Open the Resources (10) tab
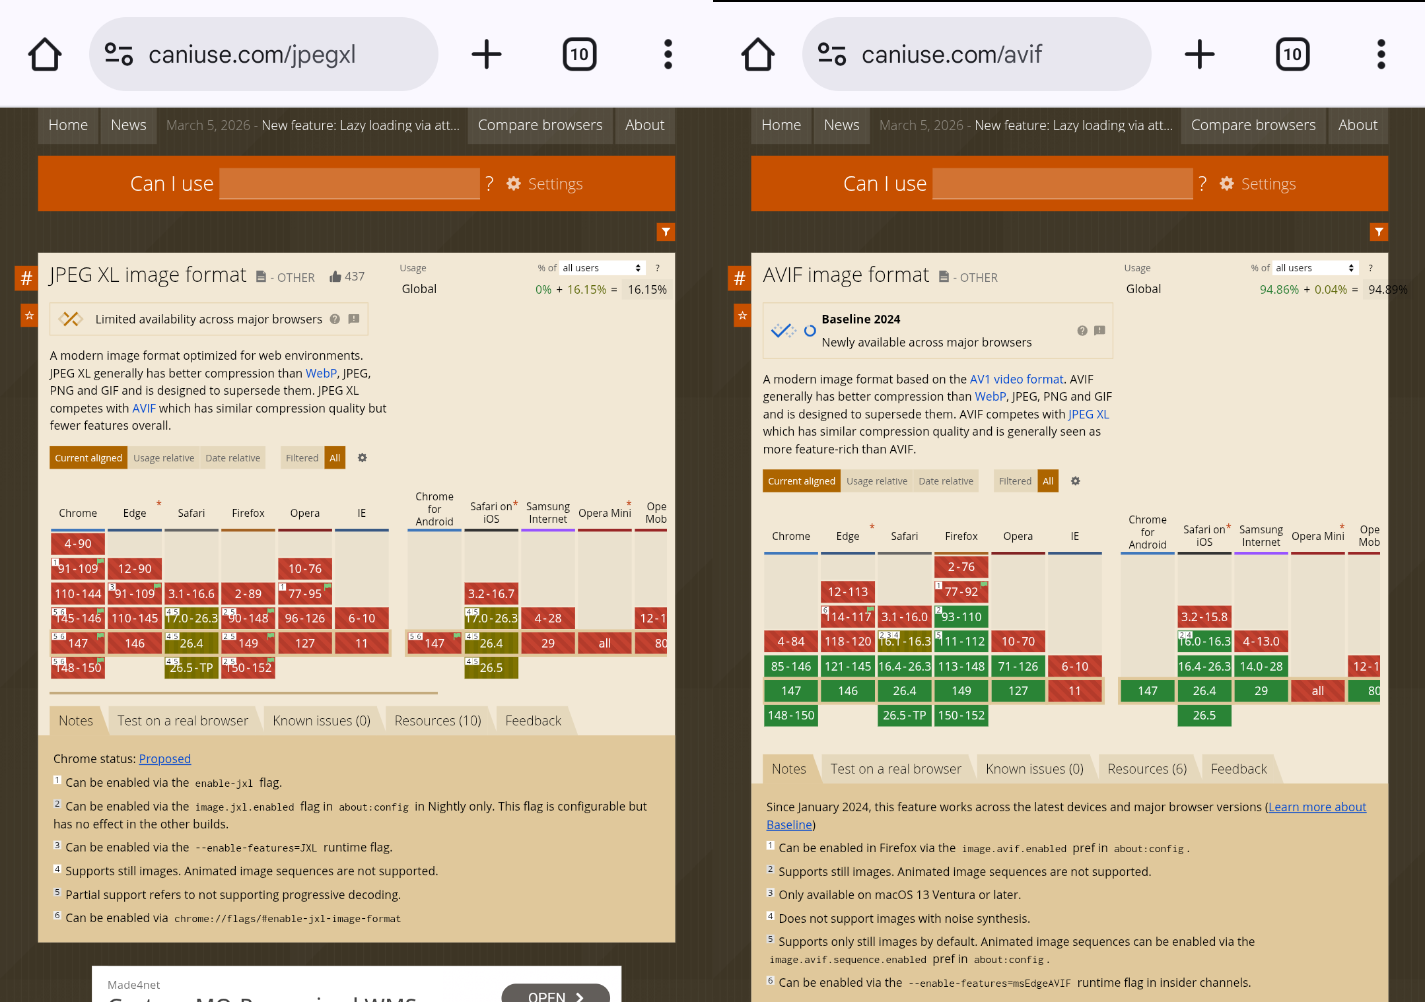The image size is (1425, 1002). coord(437,721)
